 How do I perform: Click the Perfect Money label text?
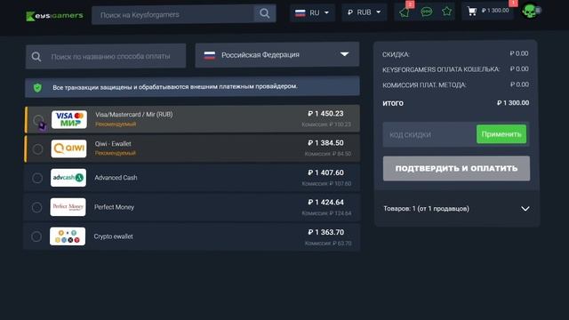(x=114, y=207)
